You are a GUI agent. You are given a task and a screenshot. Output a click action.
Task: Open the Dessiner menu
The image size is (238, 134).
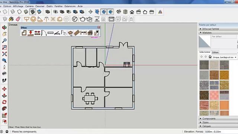40,6
